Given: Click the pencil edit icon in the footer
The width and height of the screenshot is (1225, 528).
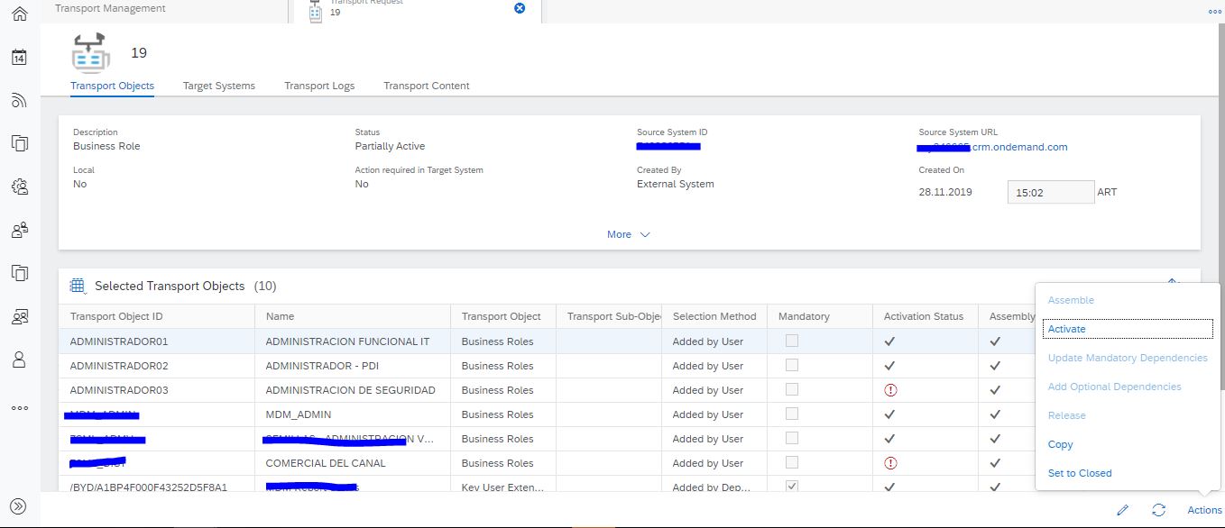Looking at the screenshot, I should click(x=1122, y=510).
